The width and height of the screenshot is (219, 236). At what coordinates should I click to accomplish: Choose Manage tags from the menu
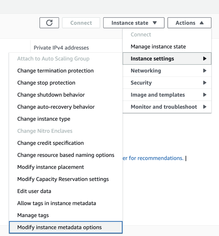click(33, 215)
